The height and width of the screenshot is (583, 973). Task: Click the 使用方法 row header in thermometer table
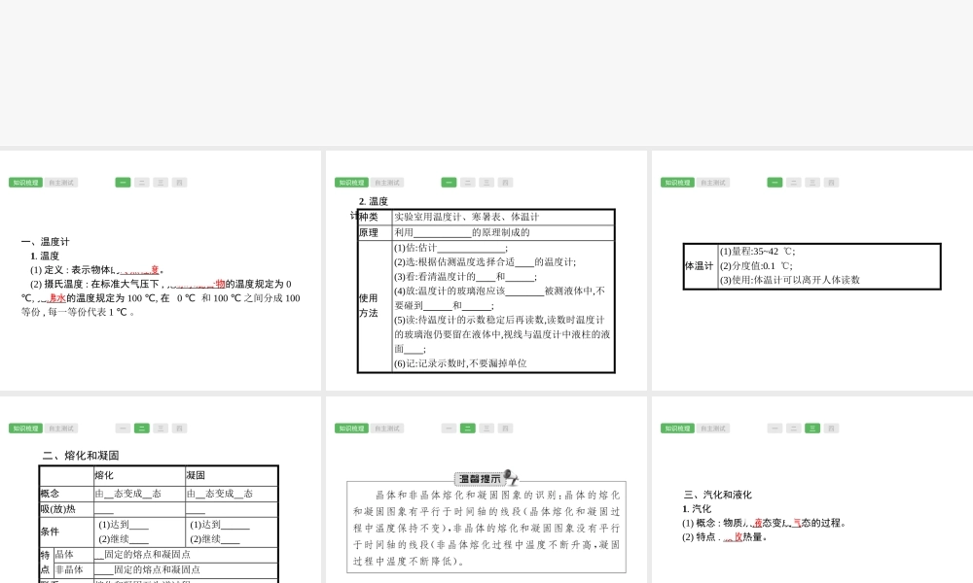coord(369,305)
